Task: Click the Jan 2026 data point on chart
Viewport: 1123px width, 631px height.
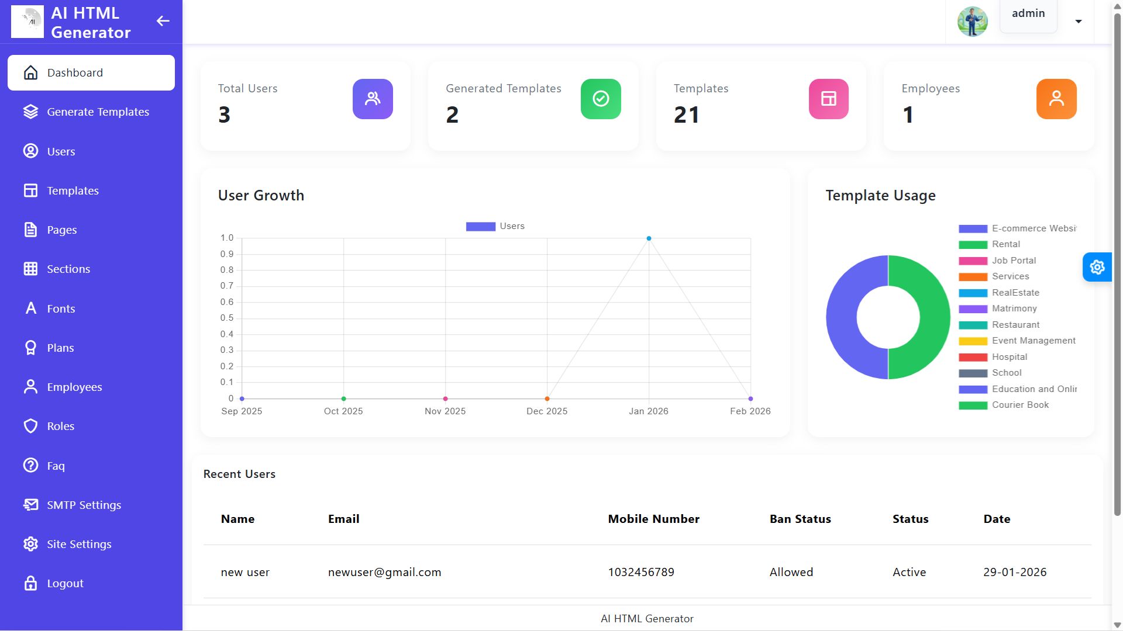Action: pyautogui.click(x=649, y=238)
